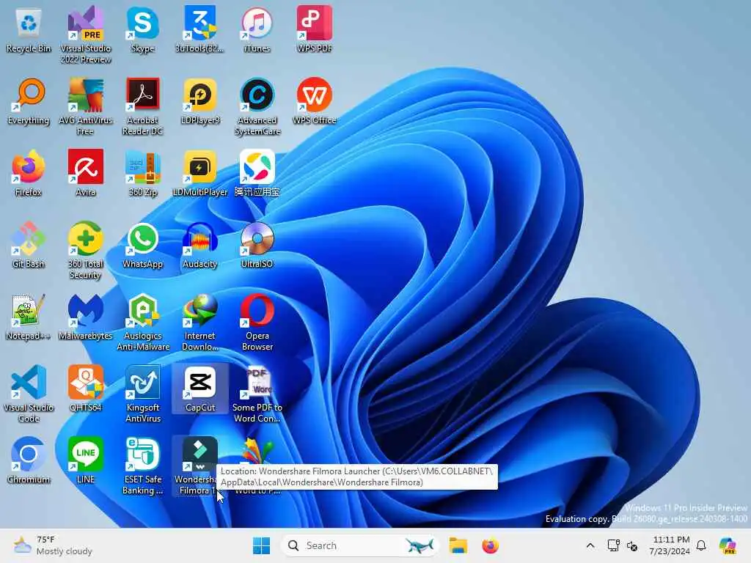This screenshot has height=563, width=751.
Task: Select the Opera Browser shortcut
Action: 257,322
